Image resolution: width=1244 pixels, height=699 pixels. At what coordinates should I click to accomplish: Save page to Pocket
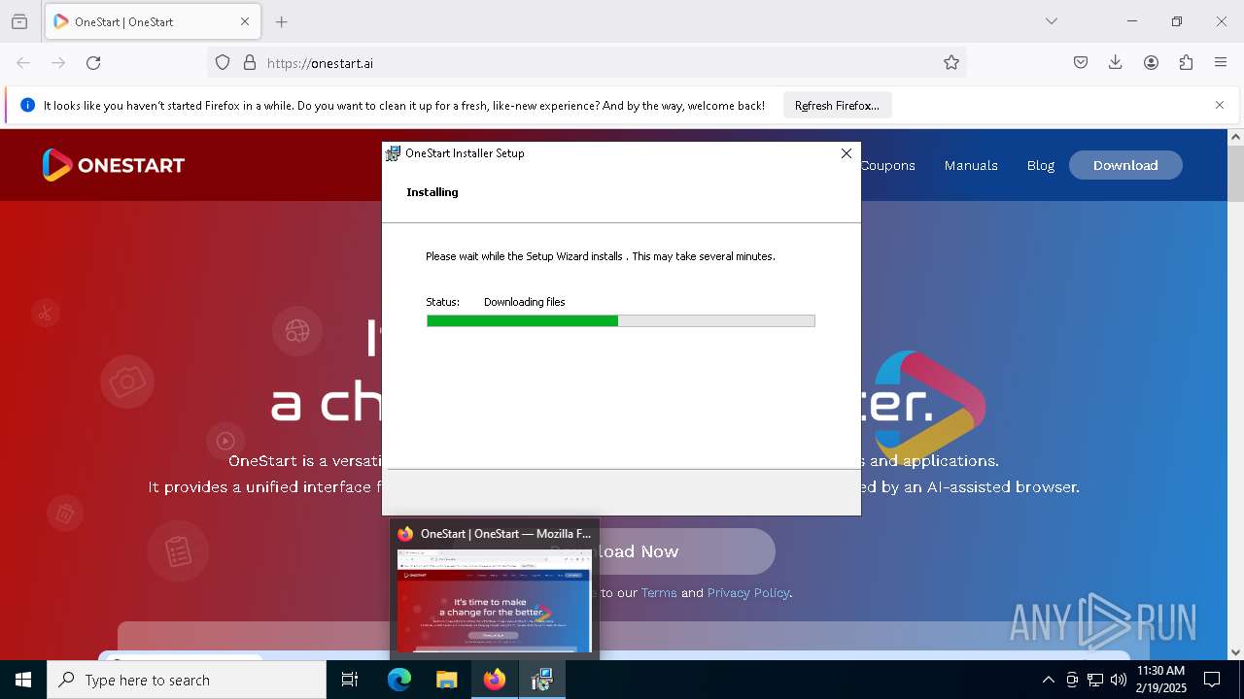coord(1081,63)
